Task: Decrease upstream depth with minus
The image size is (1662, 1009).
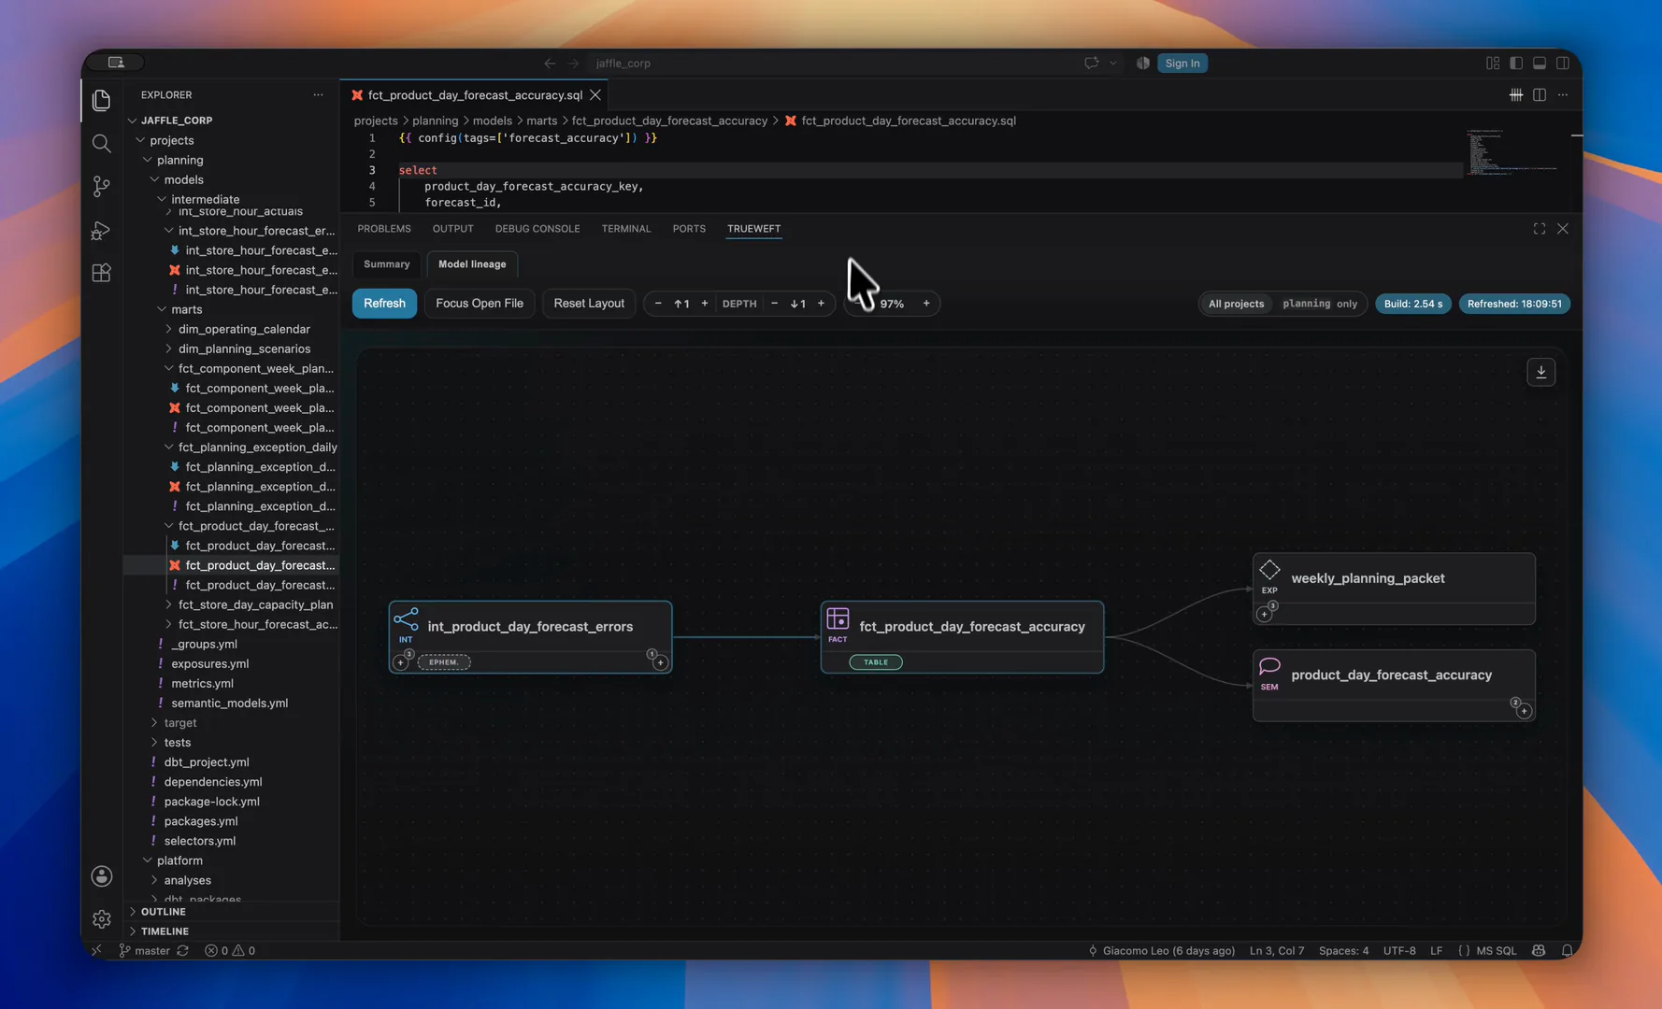Action: pyautogui.click(x=658, y=304)
